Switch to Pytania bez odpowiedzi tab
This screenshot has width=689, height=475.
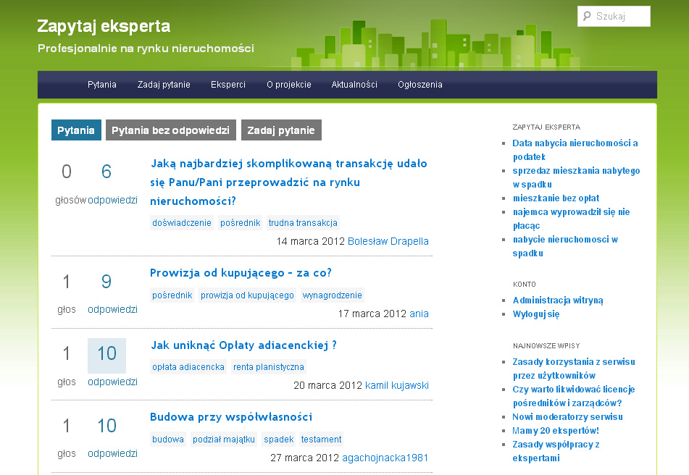171,130
